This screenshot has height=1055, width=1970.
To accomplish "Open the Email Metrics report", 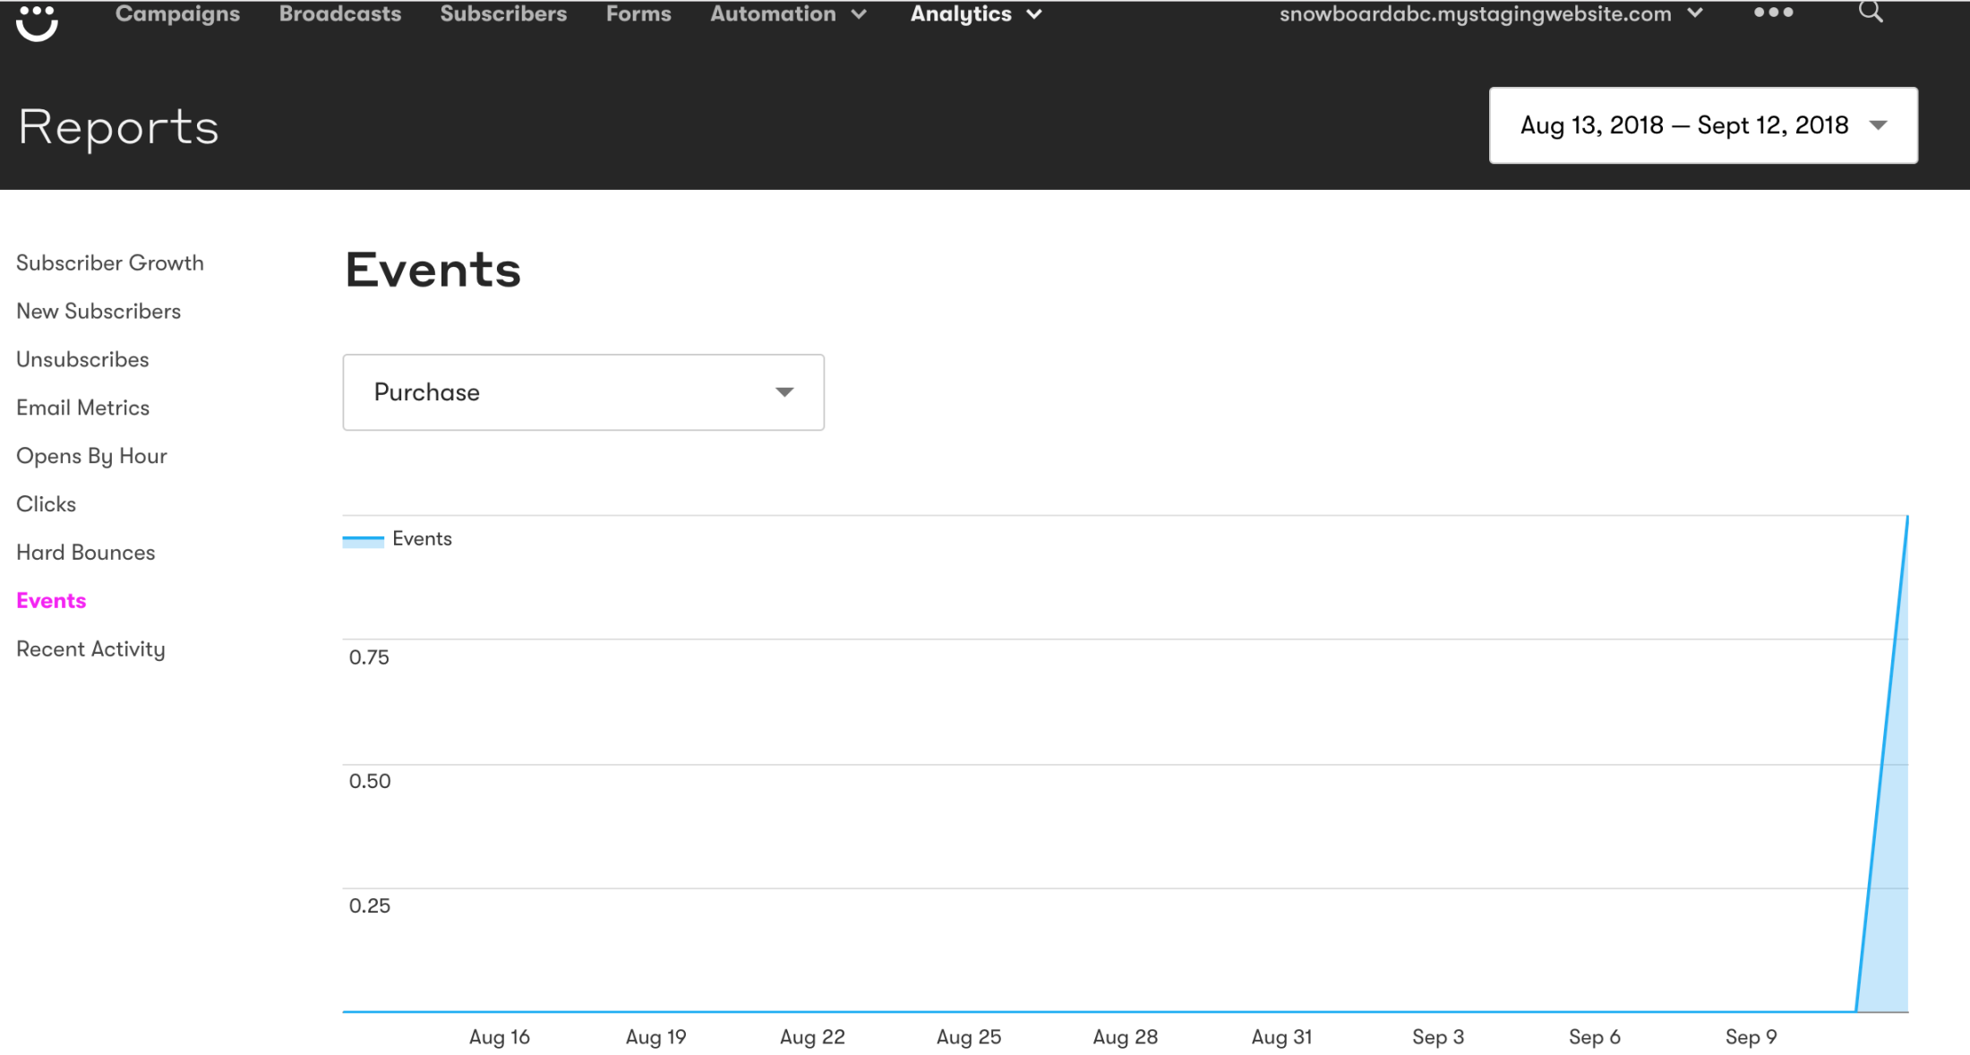I will 82,407.
